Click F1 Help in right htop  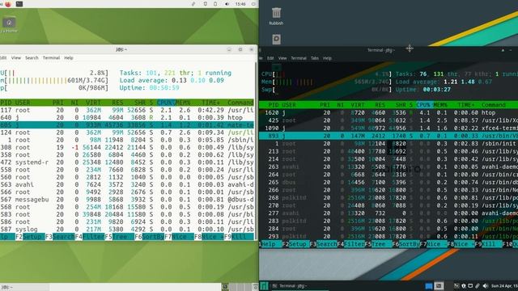[270, 244]
